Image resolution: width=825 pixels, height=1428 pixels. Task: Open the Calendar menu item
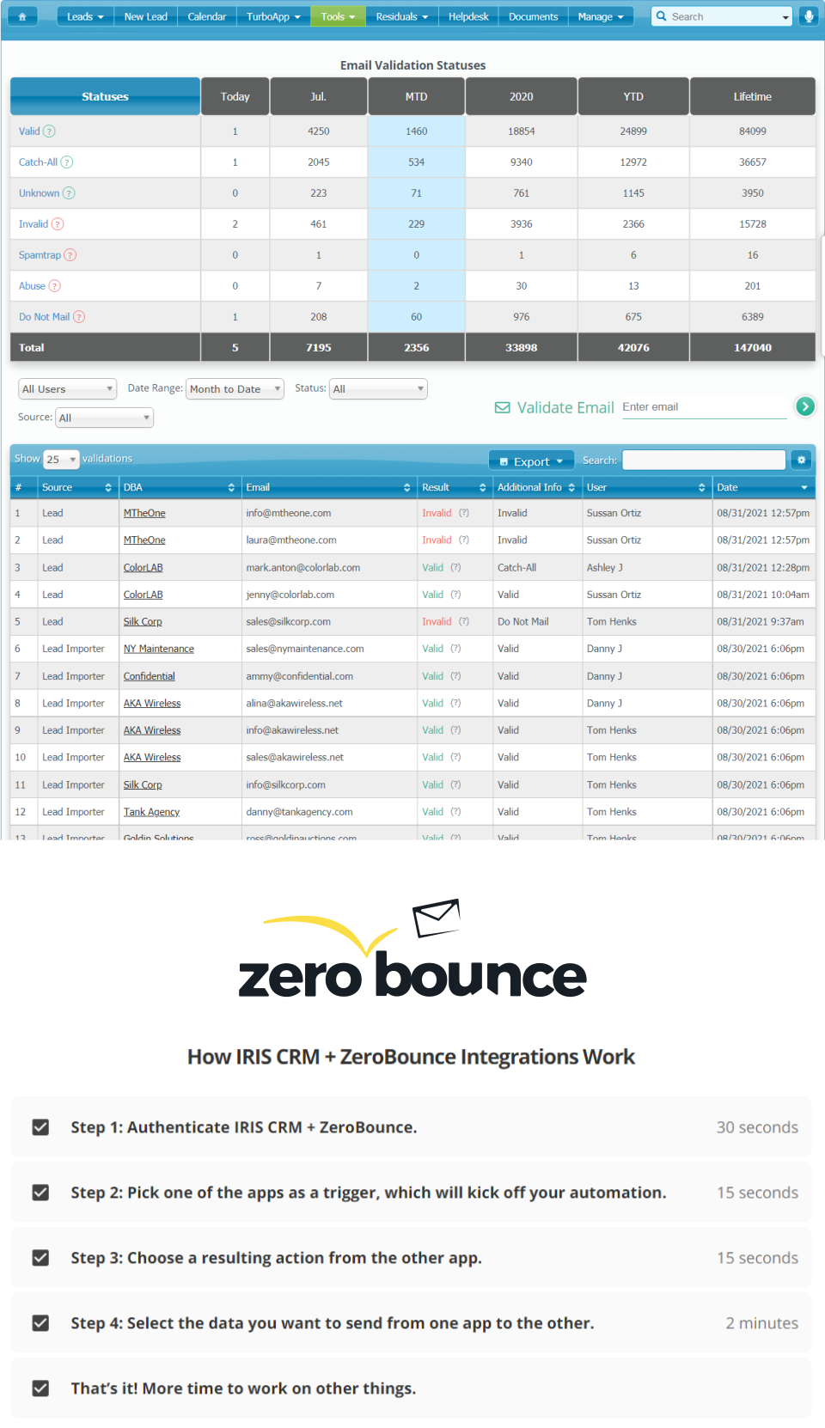[x=206, y=16]
